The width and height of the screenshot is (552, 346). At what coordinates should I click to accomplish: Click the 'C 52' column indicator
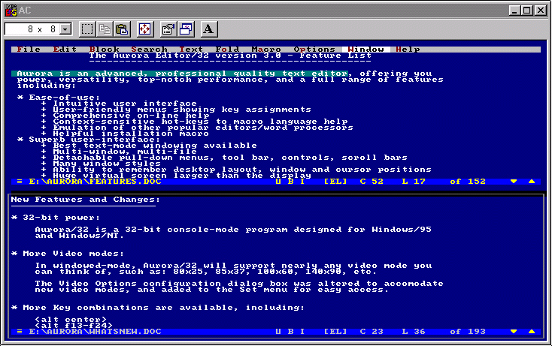(x=372, y=182)
